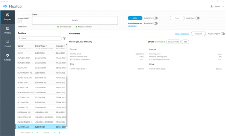226x136 pixels.
Task: Select the SL22S-M1Z0A1 profile row
Action: (x=40, y=102)
